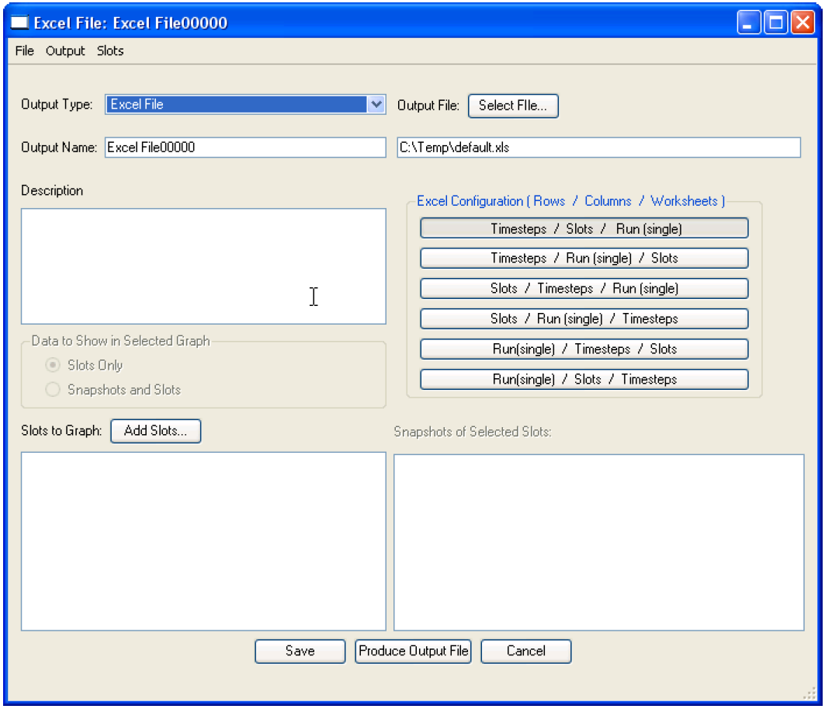
Task: Click into the Output Name field
Action: (244, 148)
